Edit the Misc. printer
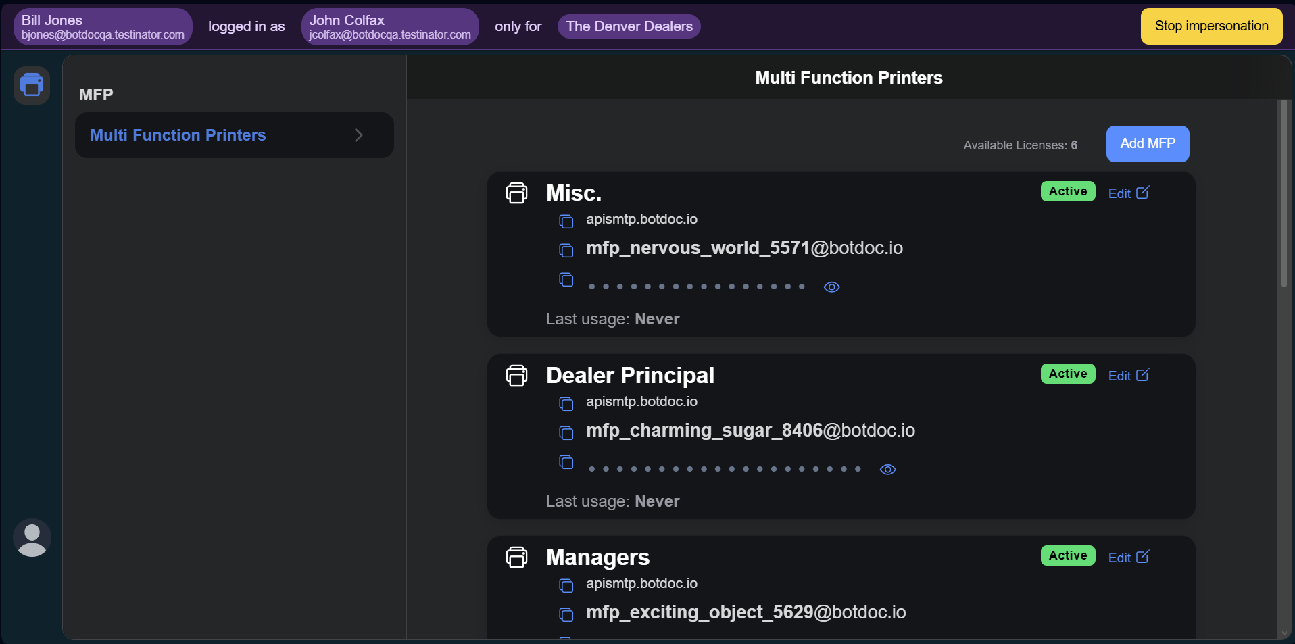The height and width of the screenshot is (644, 1295). [x=1128, y=193]
